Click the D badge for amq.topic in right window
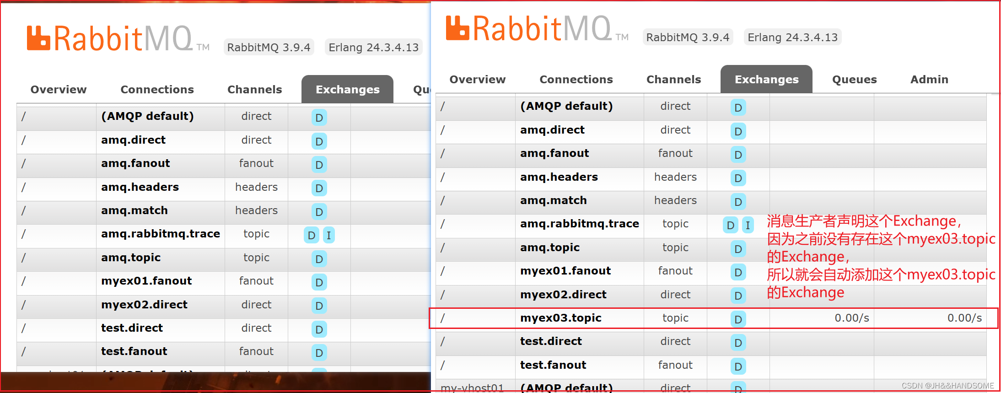The height and width of the screenshot is (393, 1001). click(738, 249)
